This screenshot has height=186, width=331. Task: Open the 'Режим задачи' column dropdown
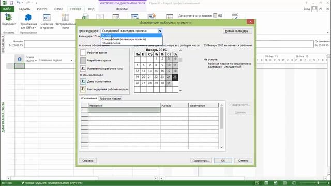[x=36, y=61]
